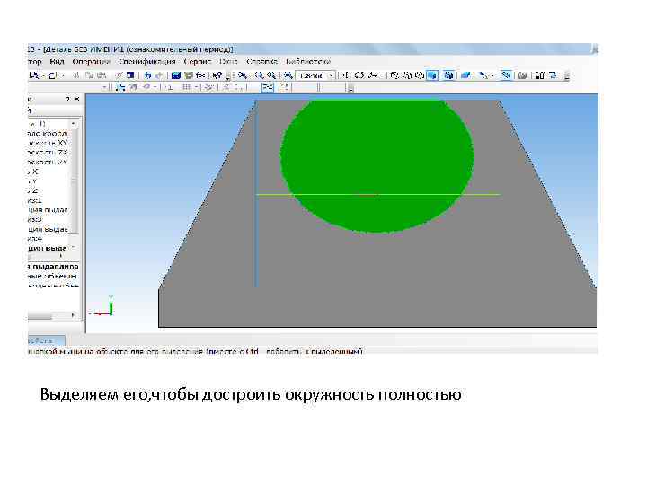Open the new document dropdown arrow
Image resolution: width=647 pixels, height=485 pixels.
[x=43, y=75]
